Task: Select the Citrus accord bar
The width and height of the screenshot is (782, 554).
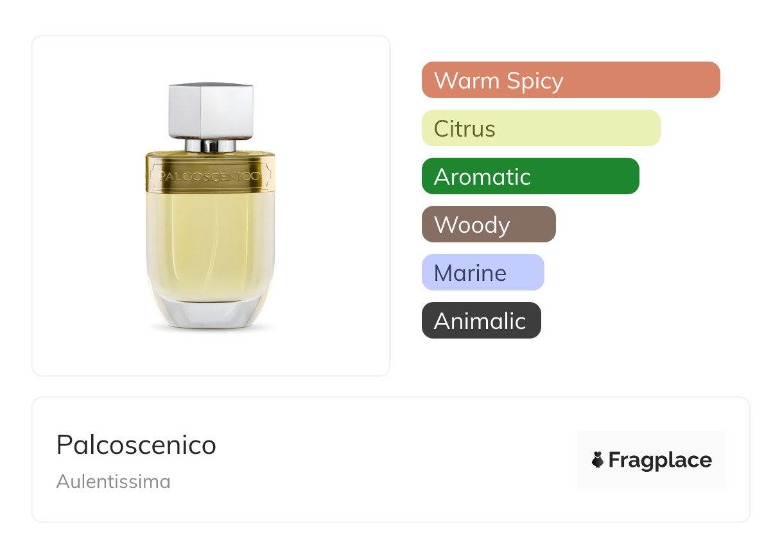Action: (x=541, y=128)
